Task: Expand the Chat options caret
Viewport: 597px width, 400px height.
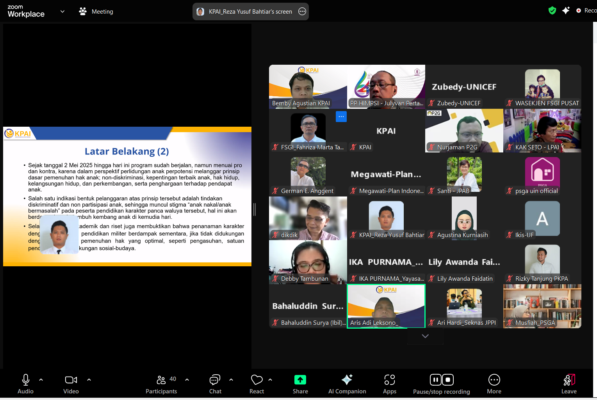Action: click(x=231, y=379)
